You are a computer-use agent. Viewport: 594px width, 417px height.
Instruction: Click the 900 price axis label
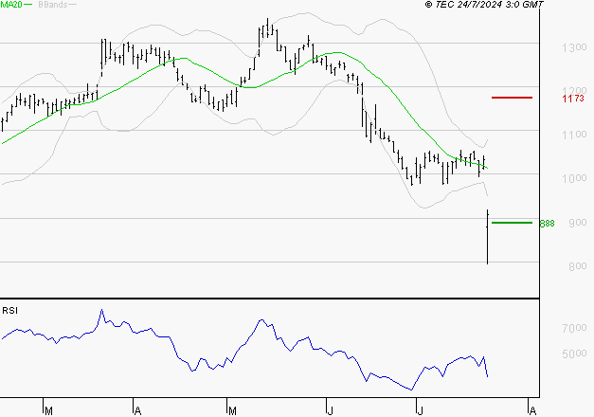click(x=578, y=223)
